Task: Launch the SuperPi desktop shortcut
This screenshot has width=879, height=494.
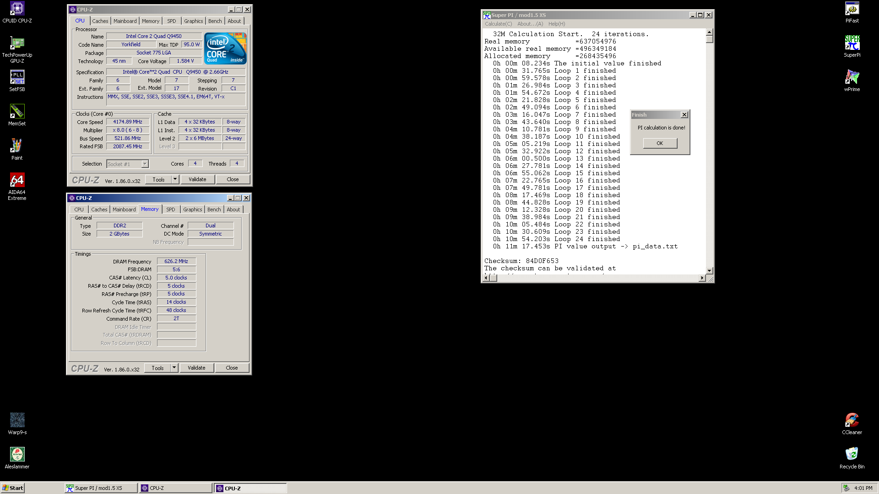Action: [x=852, y=46]
